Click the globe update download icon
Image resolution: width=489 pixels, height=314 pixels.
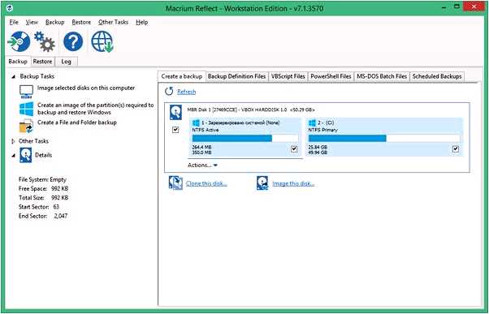(x=102, y=41)
